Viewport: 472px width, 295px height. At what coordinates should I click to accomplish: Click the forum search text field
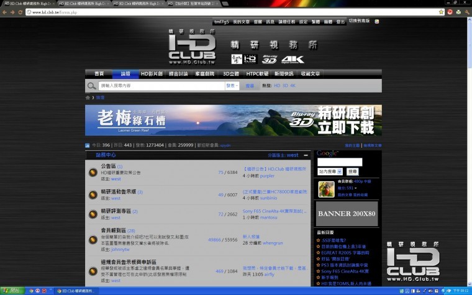click(x=161, y=86)
